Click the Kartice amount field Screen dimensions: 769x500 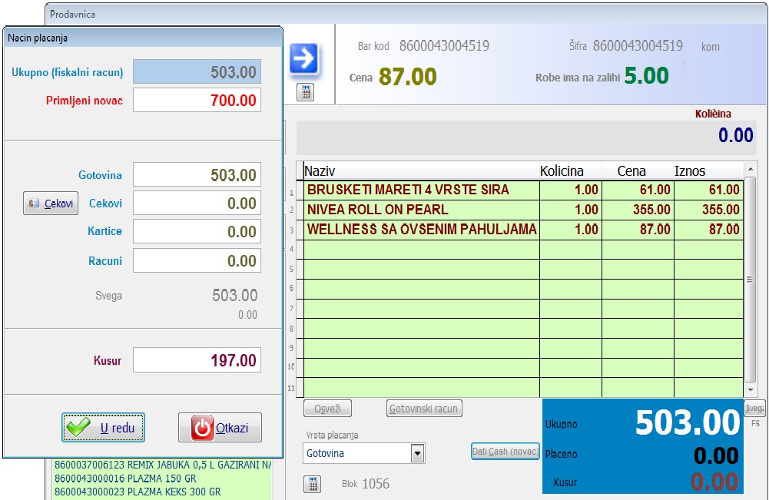(x=197, y=232)
